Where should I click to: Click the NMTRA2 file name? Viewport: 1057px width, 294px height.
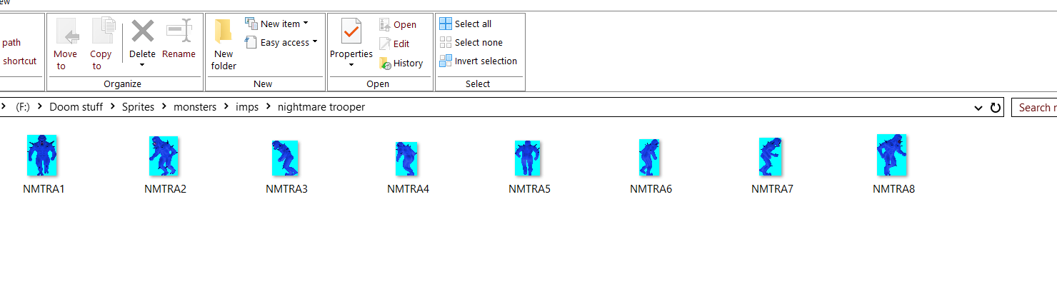(x=165, y=189)
